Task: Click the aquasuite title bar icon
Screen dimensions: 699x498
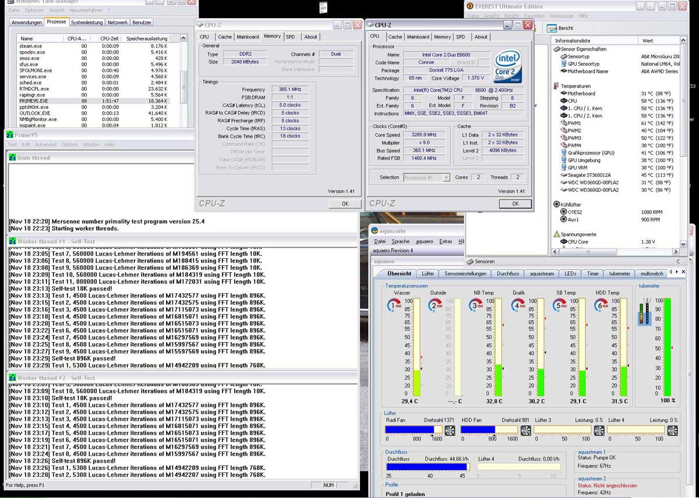Action: point(375,231)
